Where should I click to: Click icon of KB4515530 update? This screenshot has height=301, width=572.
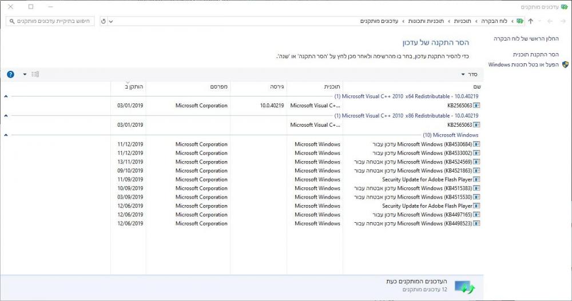[476, 197]
